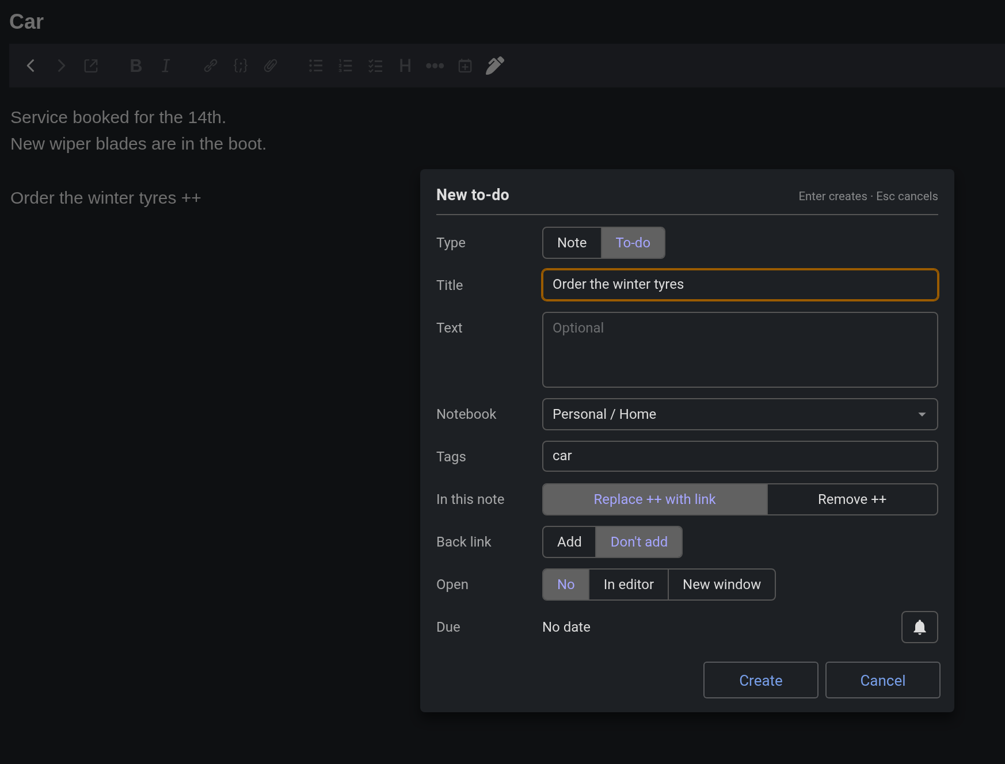Go forward with the right arrow icon

pos(61,66)
